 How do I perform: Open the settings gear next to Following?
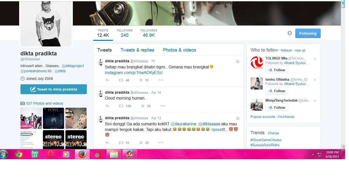coord(289,33)
